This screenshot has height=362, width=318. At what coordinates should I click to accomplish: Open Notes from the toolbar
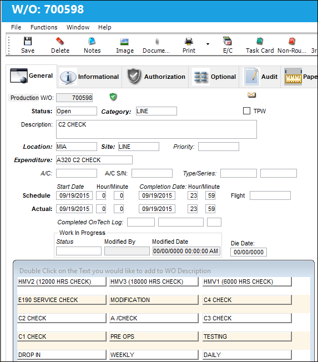[x=92, y=41]
